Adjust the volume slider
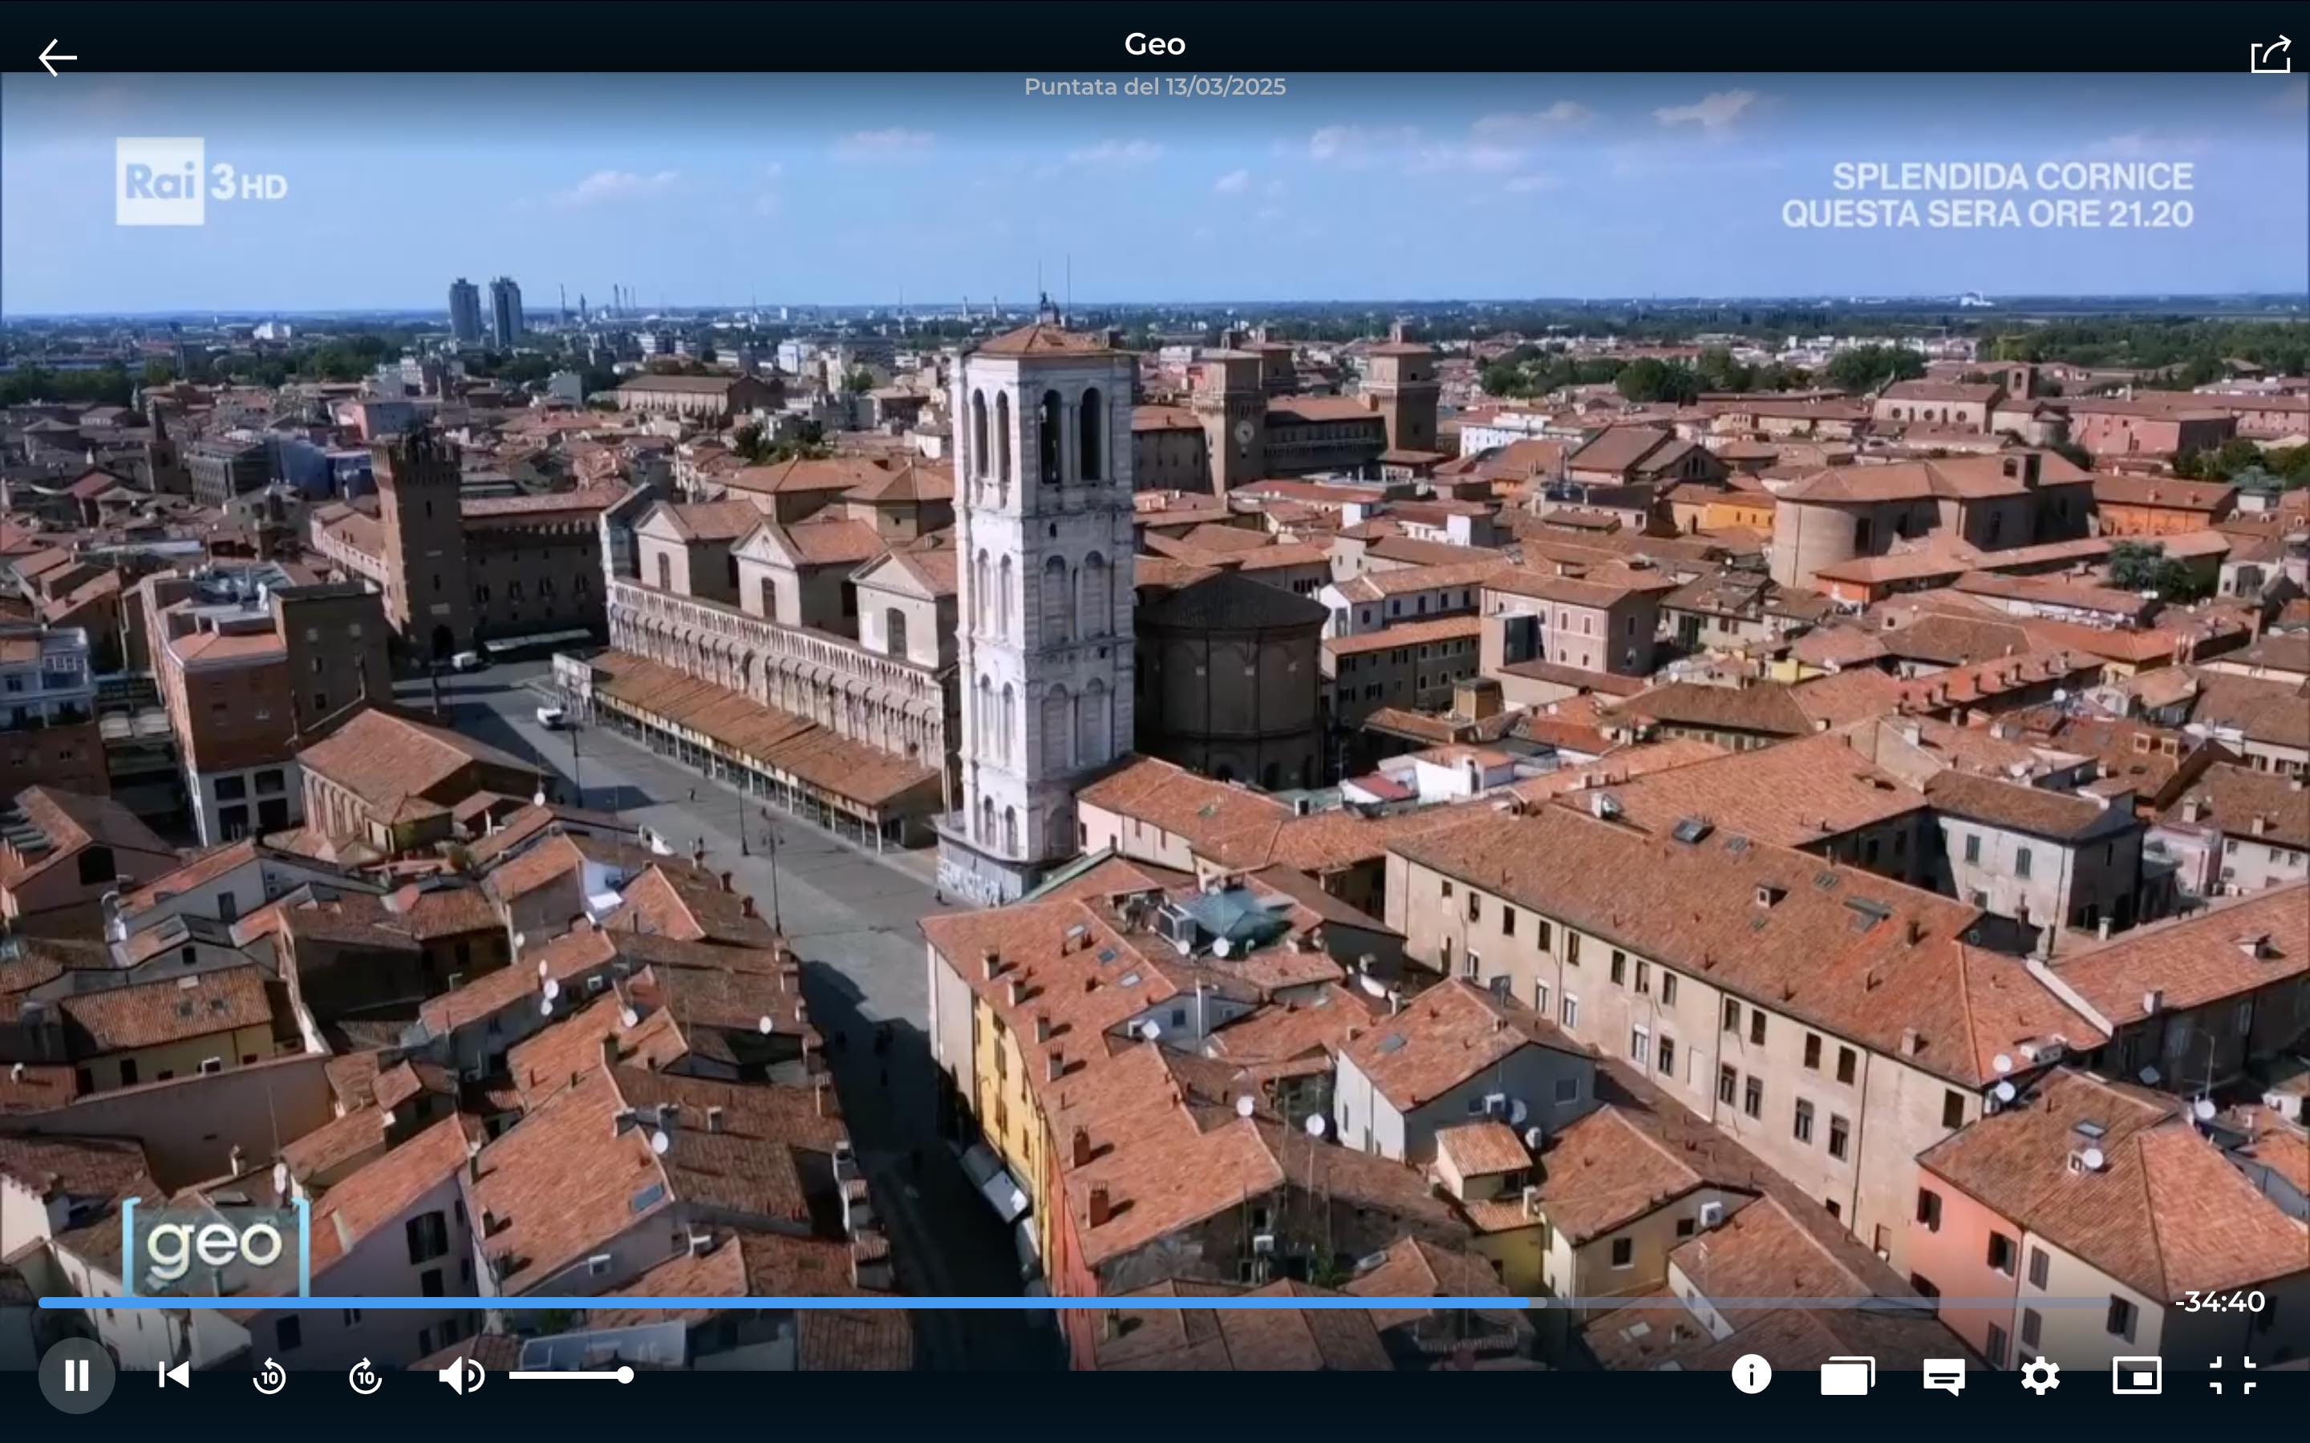 click(x=571, y=1375)
